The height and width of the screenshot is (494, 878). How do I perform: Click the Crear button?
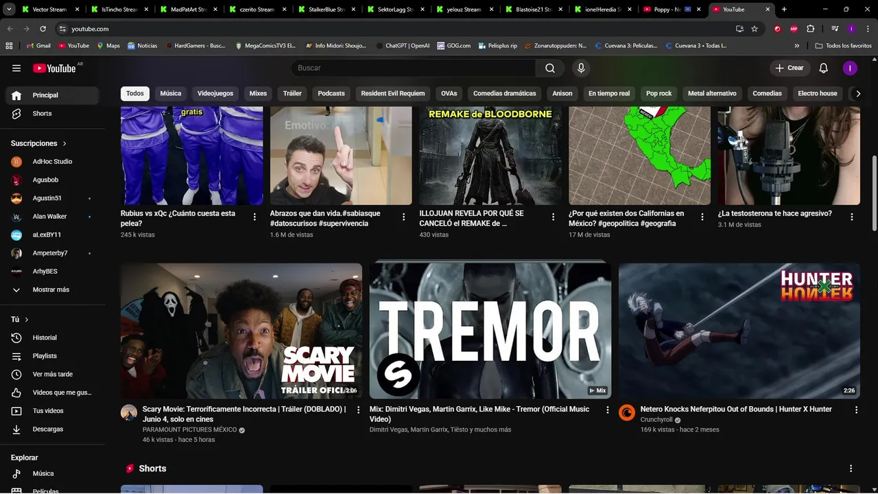pyautogui.click(x=790, y=68)
